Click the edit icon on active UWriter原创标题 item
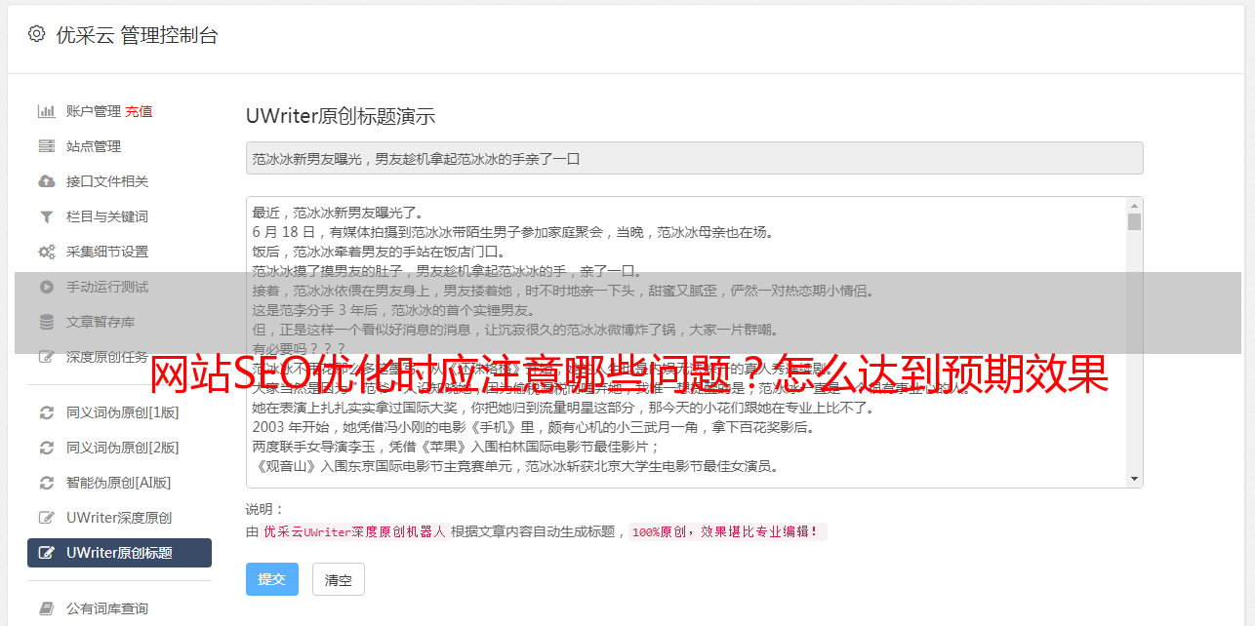1255x626 pixels. click(46, 553)
